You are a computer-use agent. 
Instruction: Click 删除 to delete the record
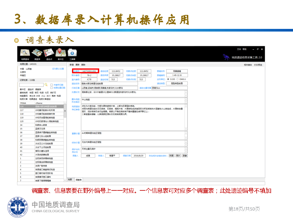83,65
